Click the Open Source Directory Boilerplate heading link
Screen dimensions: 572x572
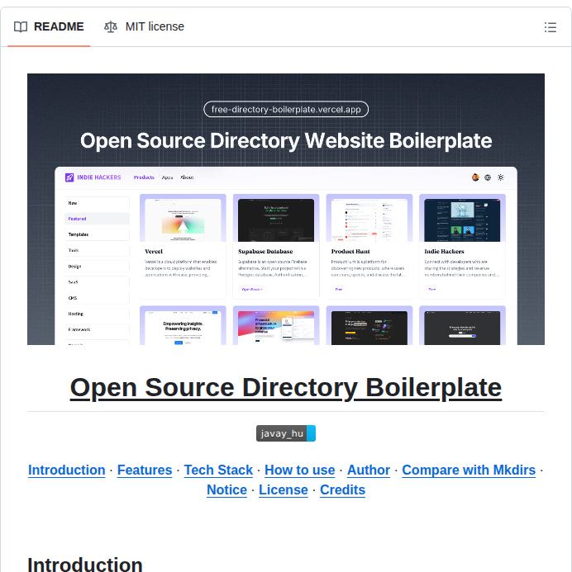(286, 387)
